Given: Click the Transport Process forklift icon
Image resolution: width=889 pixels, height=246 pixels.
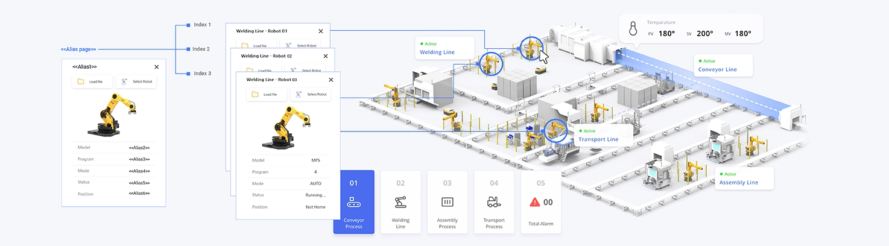Looking at the screenshot, I should tap(494, 202).
